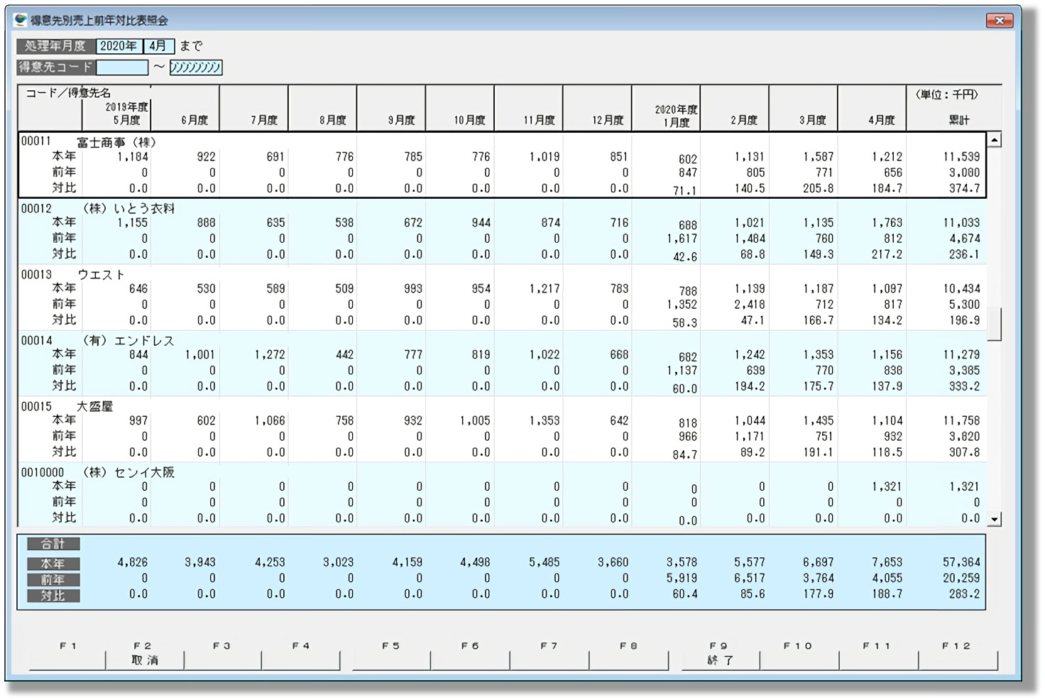Click the 2020年度 1月度 column header

676,116
